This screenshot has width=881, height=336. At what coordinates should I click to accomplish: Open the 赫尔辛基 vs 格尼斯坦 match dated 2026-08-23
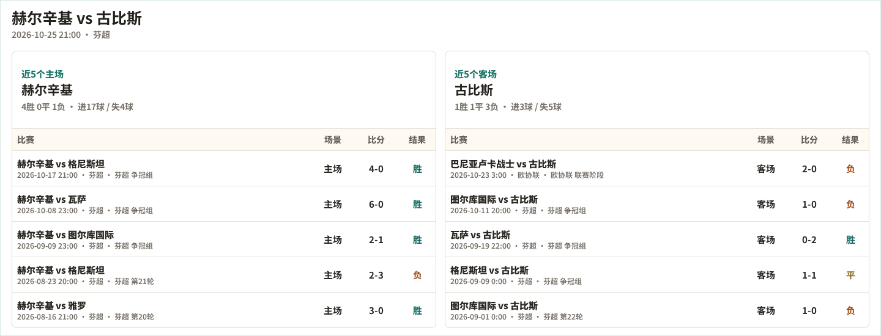224,275
